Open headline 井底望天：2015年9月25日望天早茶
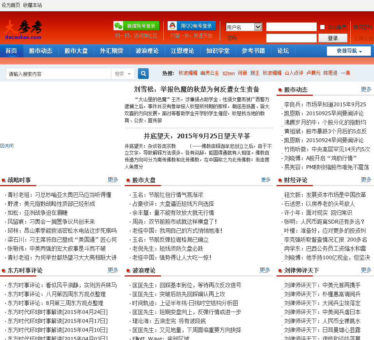The height and width of the screenshot is (340, 374). click(x=197, y=136)
